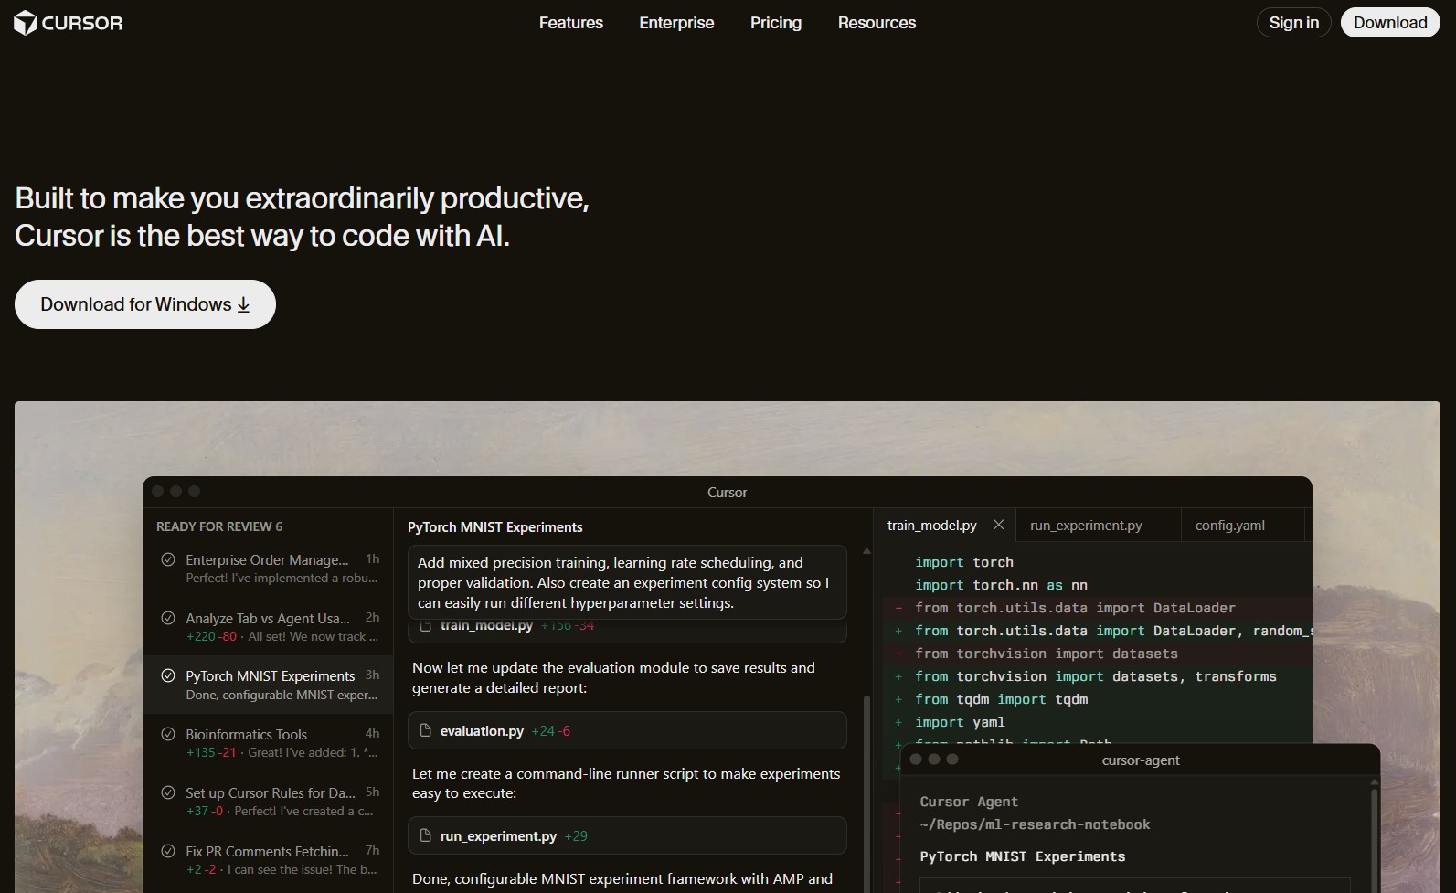Click the download arrow icon in Windows button
This screenshot has height=893, width=1456.
pos(243,305)
